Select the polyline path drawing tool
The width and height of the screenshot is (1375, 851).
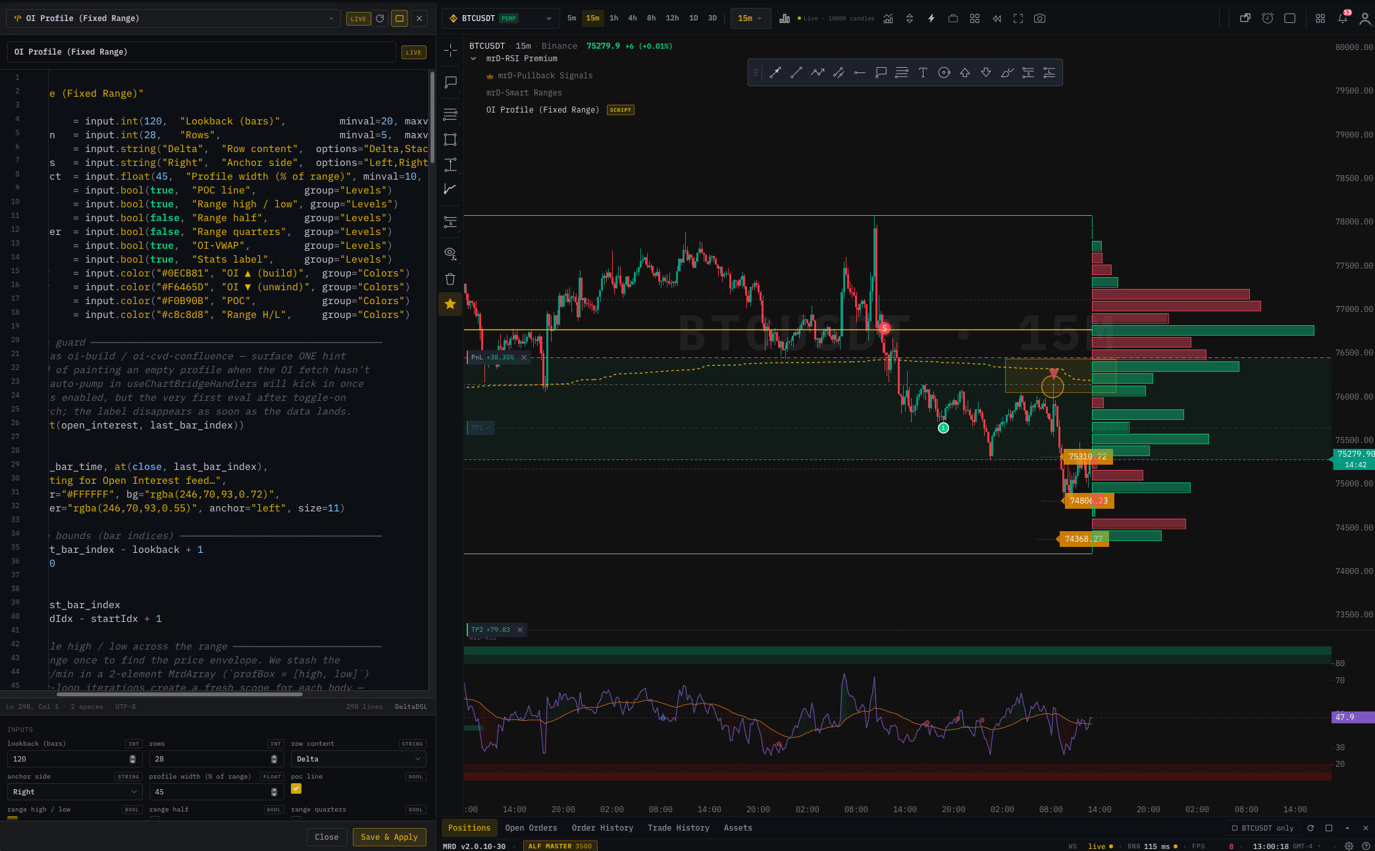[x=817, y=73]
